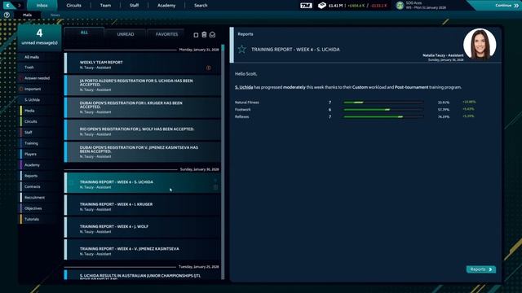Open the Circuits top menu
The height and width of the screenshot is (293, 522).
(73, 6)
